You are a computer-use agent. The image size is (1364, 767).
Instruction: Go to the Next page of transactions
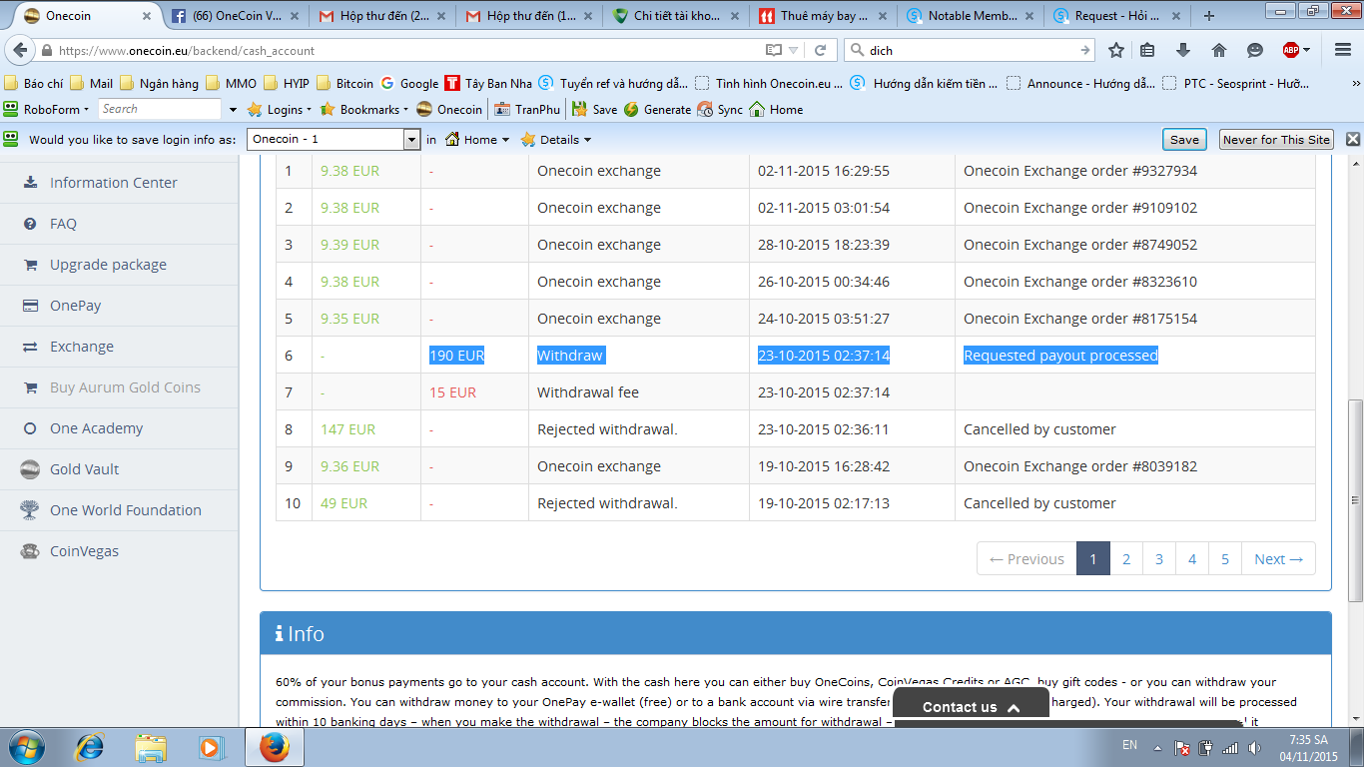1278,559
